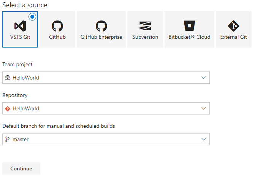The height and width of the screenshot is (178, 255).
Task: Select the Bitbucket Cloud bucket icon
Action: tap(189, 26)
